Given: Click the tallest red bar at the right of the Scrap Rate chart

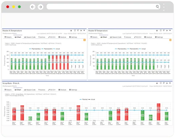Looking at the screenshot, I should coord(158,112).
